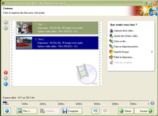The height and width of the screenshot is (116, 158).
Task: Click the red delete title button
Action: pos(6,72)
